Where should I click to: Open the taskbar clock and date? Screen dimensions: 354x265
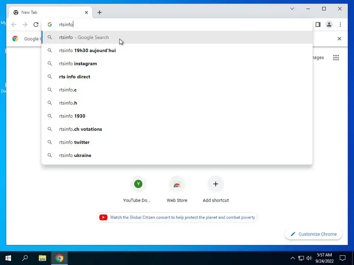324,258
